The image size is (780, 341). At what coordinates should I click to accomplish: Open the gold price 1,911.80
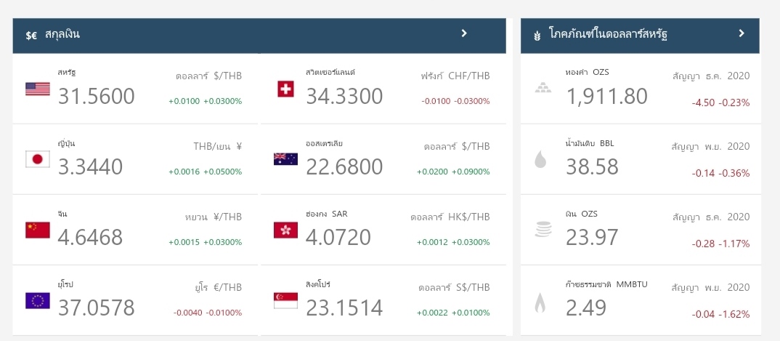click(606, 96)
